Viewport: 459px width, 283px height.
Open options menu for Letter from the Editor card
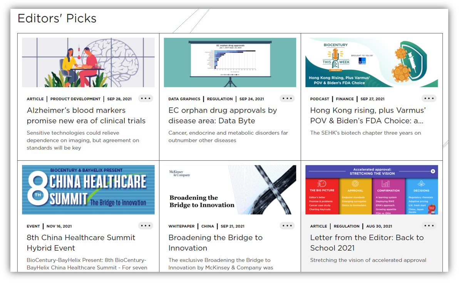[429, 226]
